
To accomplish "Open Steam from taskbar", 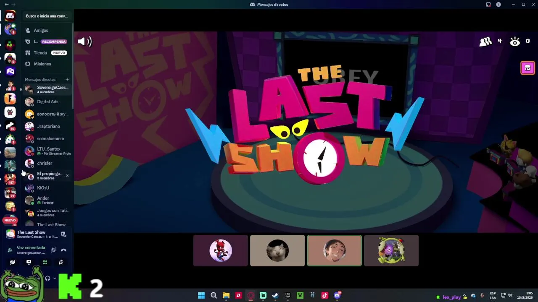I will 275,296.
